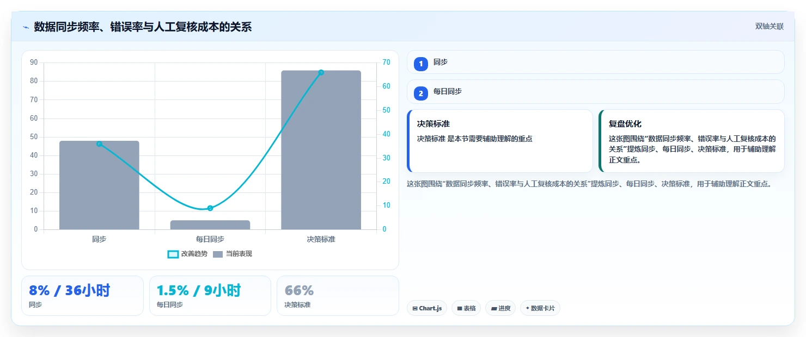
Task: Click the 1.5% / 9小时 stat card
Action: click(210, 296)
